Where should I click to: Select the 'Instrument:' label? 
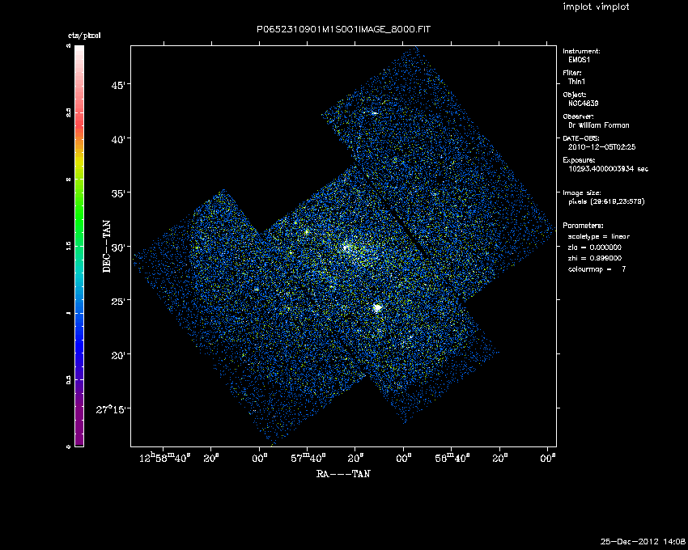[x=581, y=51]
